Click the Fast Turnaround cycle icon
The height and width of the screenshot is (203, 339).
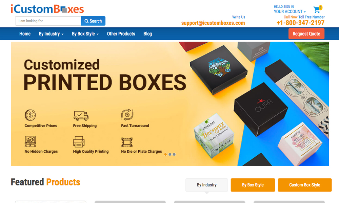(127, 115)
